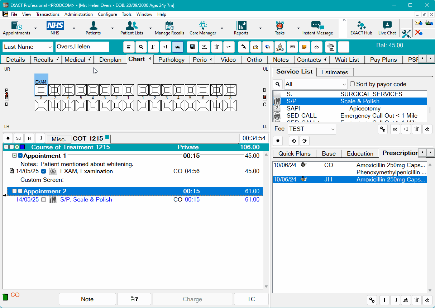
Task: Open the Transactions menu
Action: 48,14
